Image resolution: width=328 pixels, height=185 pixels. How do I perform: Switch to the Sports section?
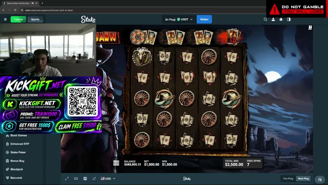click(35, 19)
